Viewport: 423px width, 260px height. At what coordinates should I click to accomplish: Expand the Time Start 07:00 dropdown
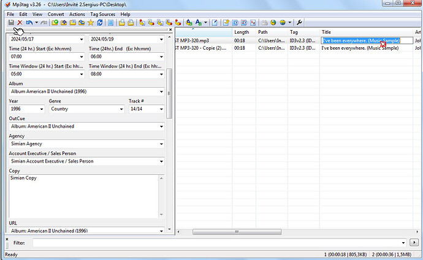point(82,56)
